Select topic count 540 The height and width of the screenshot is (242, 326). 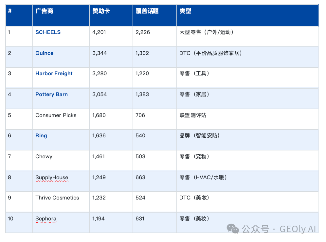point(140,136)
